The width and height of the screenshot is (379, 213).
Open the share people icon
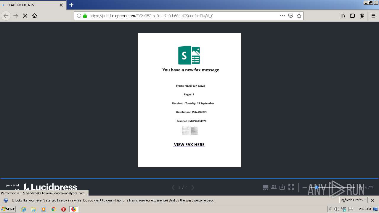click(x=274, y=187)
